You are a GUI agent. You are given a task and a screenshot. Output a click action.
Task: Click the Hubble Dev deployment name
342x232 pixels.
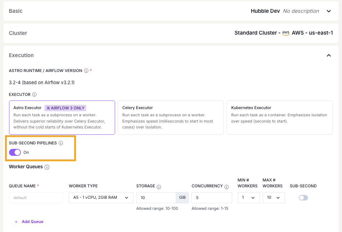point(265,11)
